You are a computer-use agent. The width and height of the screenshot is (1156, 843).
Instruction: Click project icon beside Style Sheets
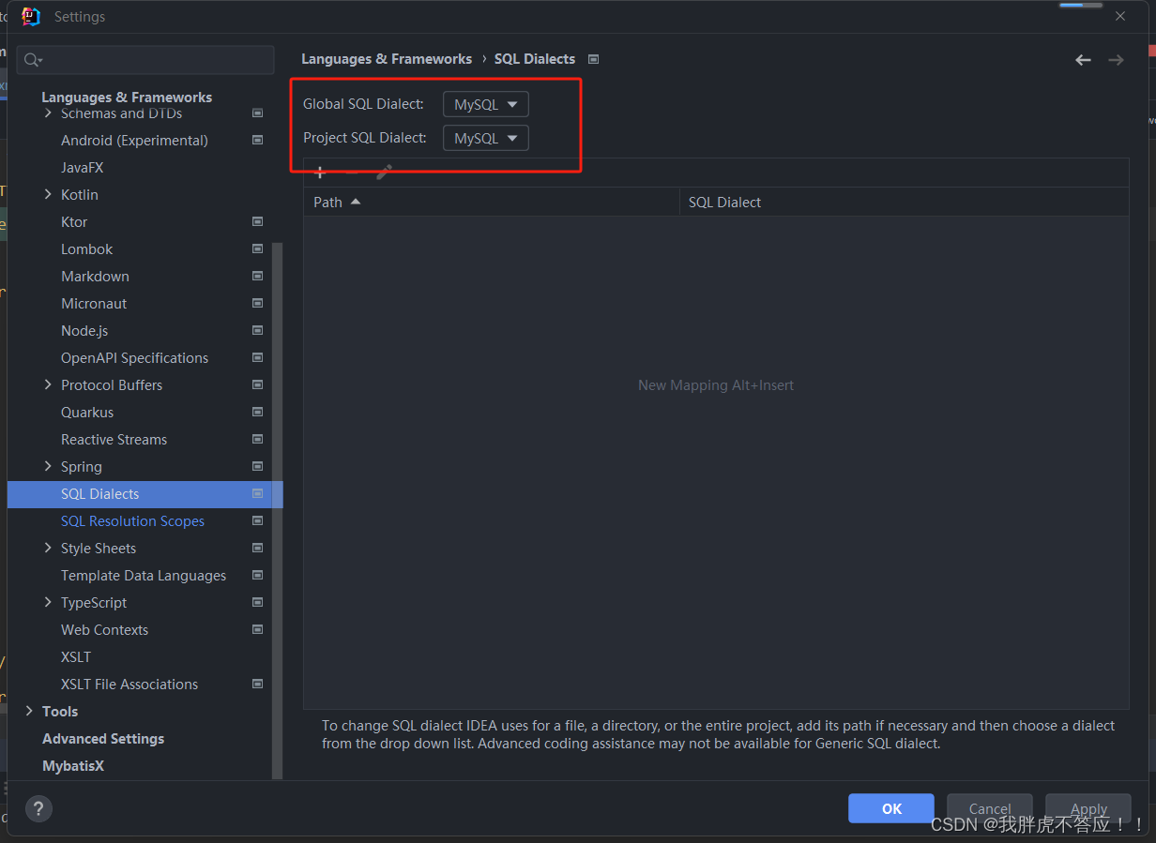tap(257, 548)
